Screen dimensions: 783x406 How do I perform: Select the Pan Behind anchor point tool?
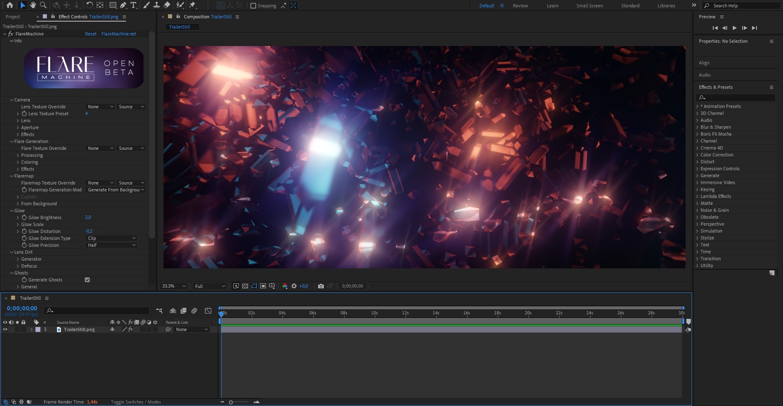click(100, 5)
